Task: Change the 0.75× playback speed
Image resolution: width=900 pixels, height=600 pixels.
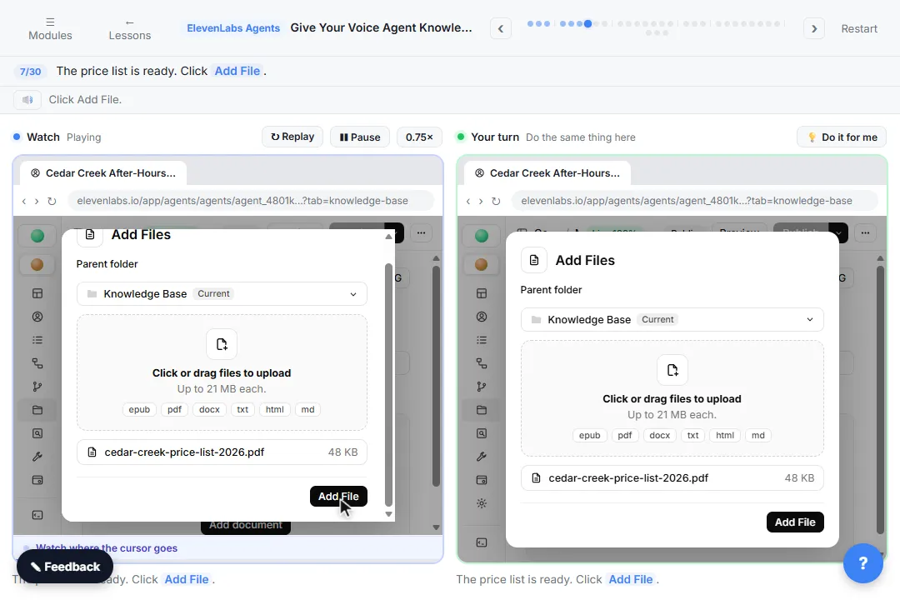Action: [419, 137]
